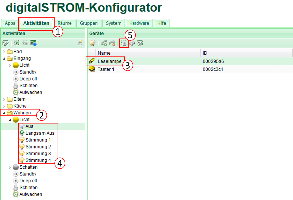The width and height of the screenshot is (293, 200).
Task: Select the Stimmung 2 scene
Action: 38,147
